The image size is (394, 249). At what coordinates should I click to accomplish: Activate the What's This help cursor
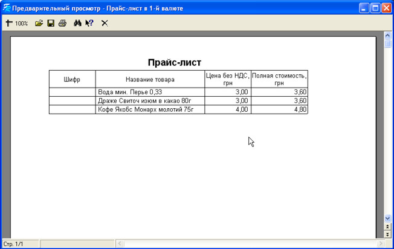point(89,23)
